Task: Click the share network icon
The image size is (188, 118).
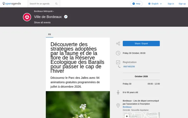Action: [x=118, y=44]
